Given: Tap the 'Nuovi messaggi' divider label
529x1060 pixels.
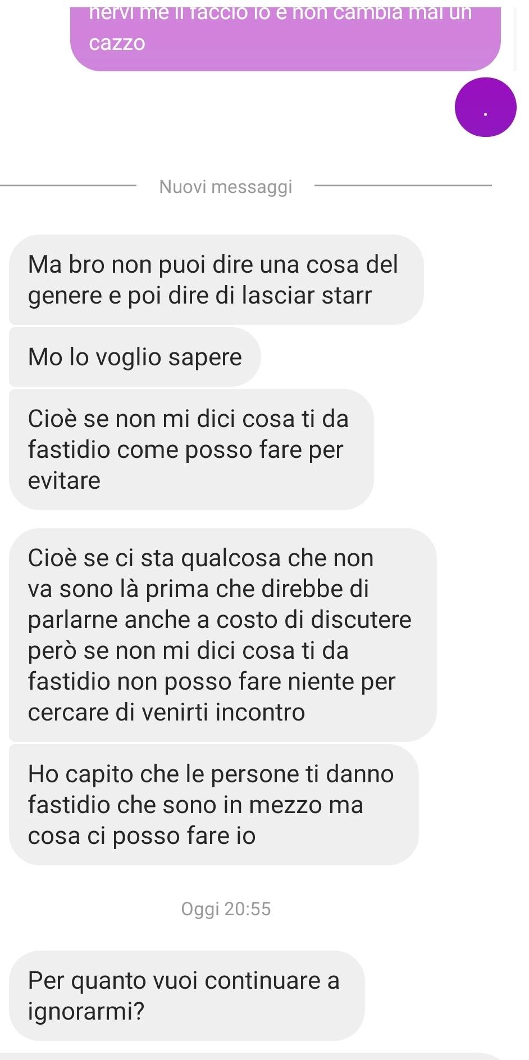Looking at the screenshot, I should click(226, 186).
